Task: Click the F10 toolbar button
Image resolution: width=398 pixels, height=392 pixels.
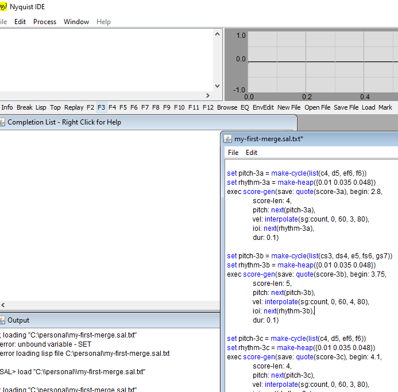Action: pyautogui.click(x=179, y=107)
